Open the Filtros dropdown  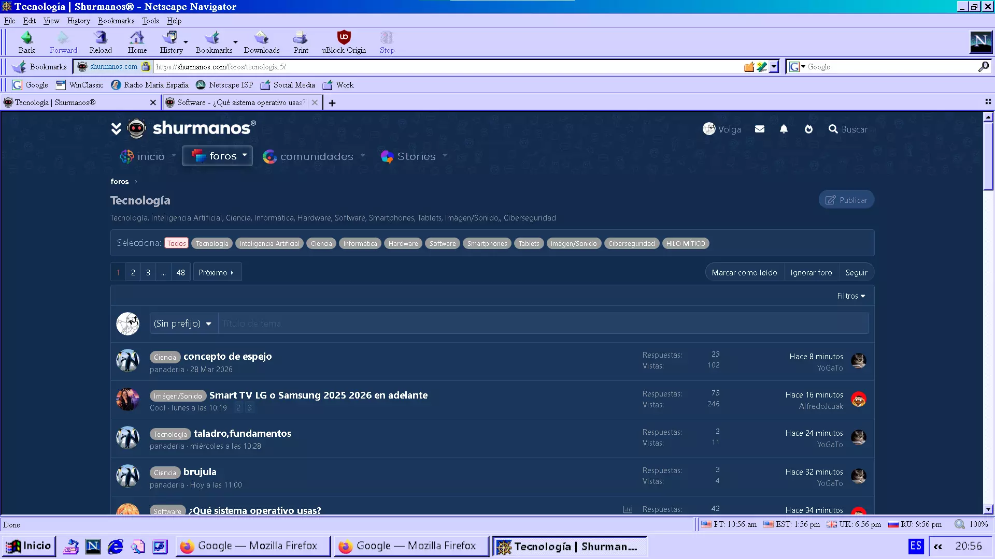click(x=851, y=296)
